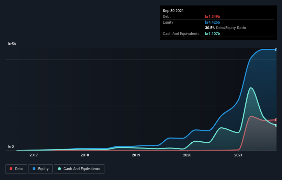Screen dimensions: 282x180
Task: Click the Debt row label in tooltip
Action: [x=167, y=16]
